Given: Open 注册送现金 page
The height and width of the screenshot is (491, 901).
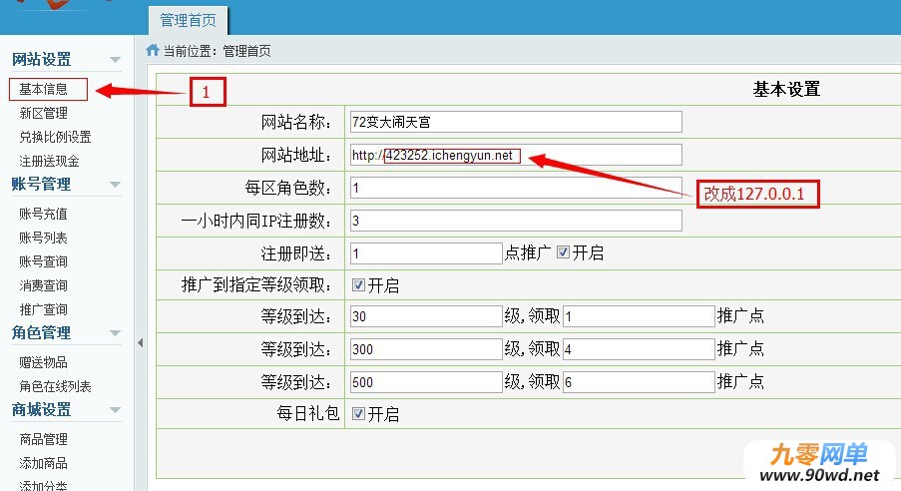Looking at the screenshot, I should [x=49, y=161].
